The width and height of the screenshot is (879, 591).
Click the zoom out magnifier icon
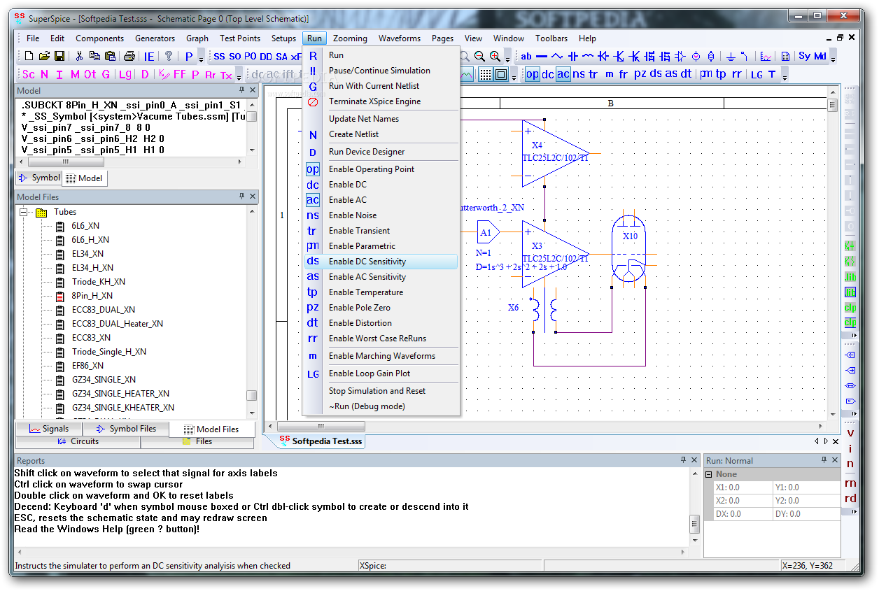pos(479,56)
